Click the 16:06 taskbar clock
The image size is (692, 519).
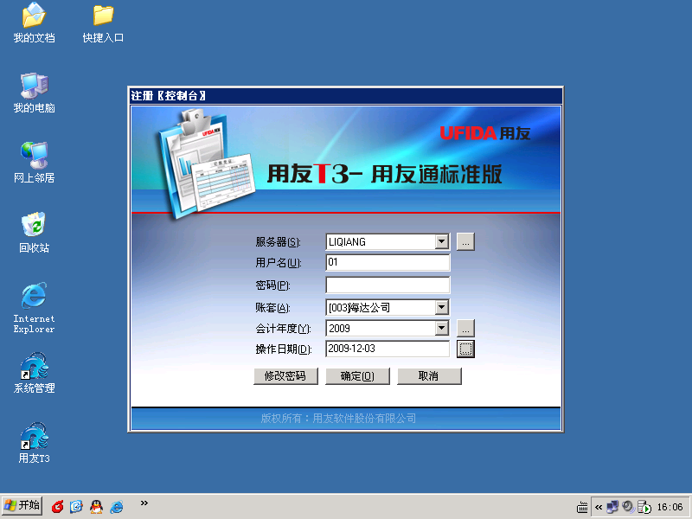coord(670,507)
